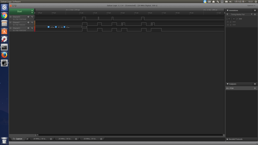Viewport: 258px width, 145px height.
Task: Select the Channel 0 label
Action: point(17,17)
